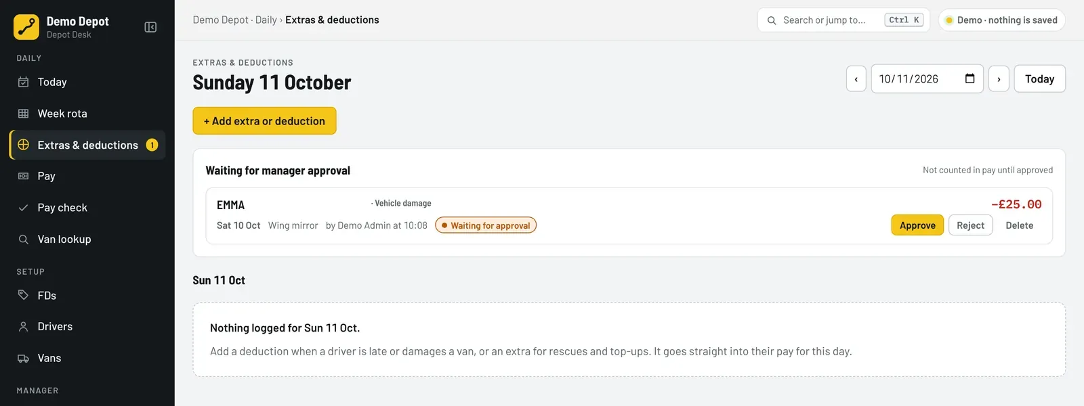Click the search magnifier icon in top bar
Viewport: 1084px width, 406px height.
772,20
